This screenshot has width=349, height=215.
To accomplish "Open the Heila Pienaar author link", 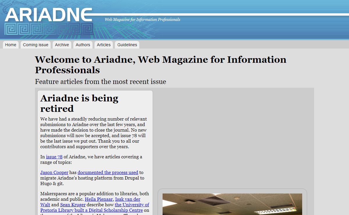I will (x=99, y=199).
